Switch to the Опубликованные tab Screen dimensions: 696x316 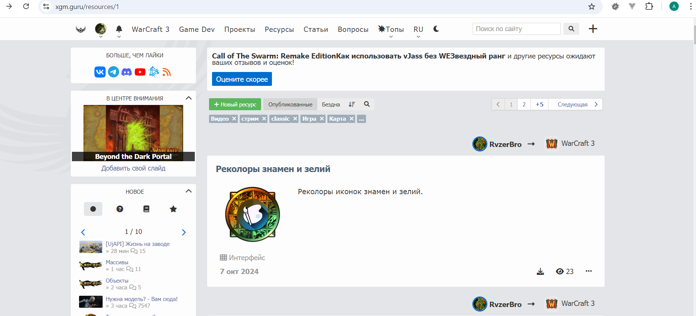tap(290, 104)
